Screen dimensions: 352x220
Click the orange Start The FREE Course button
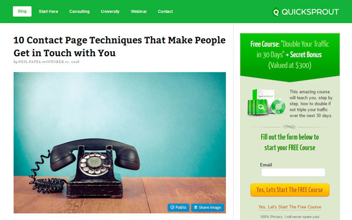tap(290, 190)
